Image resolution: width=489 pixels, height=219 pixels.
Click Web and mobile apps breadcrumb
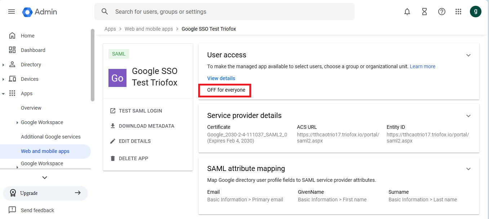149,29
